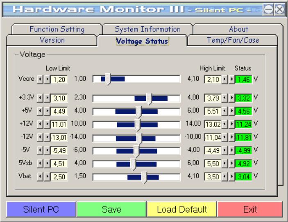
Task: Click the +12V status value 11,24
Action: pos(244,125)
